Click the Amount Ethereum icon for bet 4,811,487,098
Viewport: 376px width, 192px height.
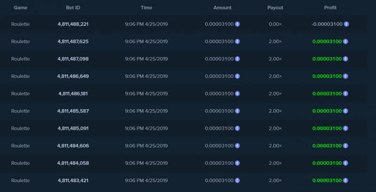coord(237,59)
